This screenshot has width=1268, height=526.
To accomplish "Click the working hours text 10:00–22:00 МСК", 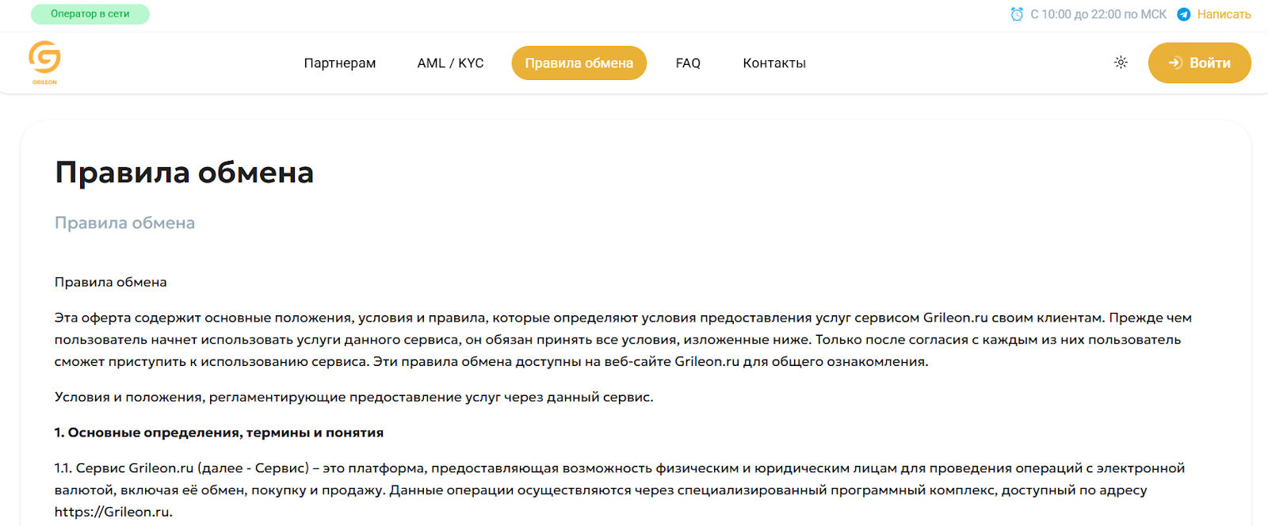I will (1098, 14).
